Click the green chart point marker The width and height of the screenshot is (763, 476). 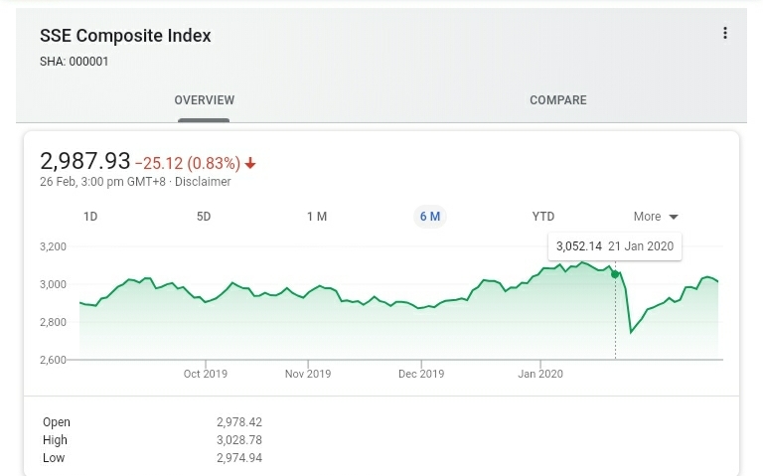click(x=615, y=274)
